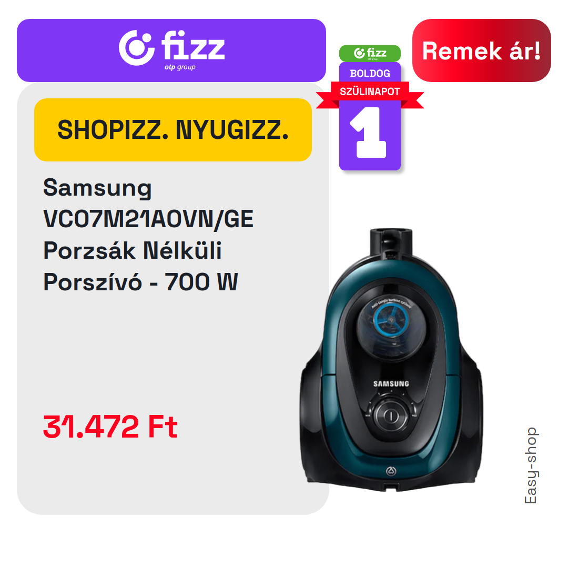Viewport: 568px width, 568px height.
Task: Click the red Remek ár! button
Action: pos(481,50)
